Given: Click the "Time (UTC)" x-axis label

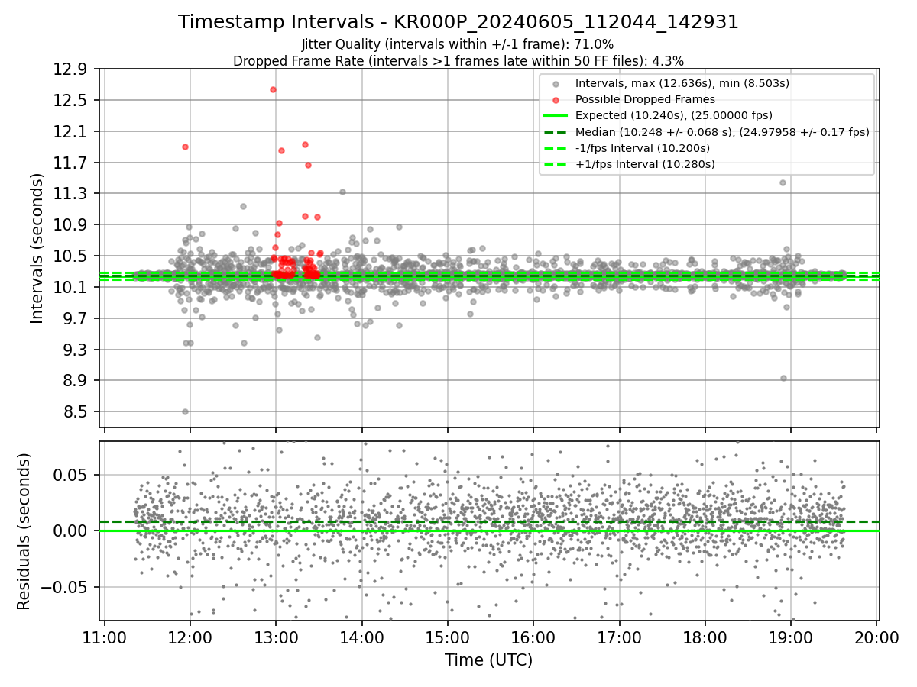Looking at the screenshot, I should (489, 660).
